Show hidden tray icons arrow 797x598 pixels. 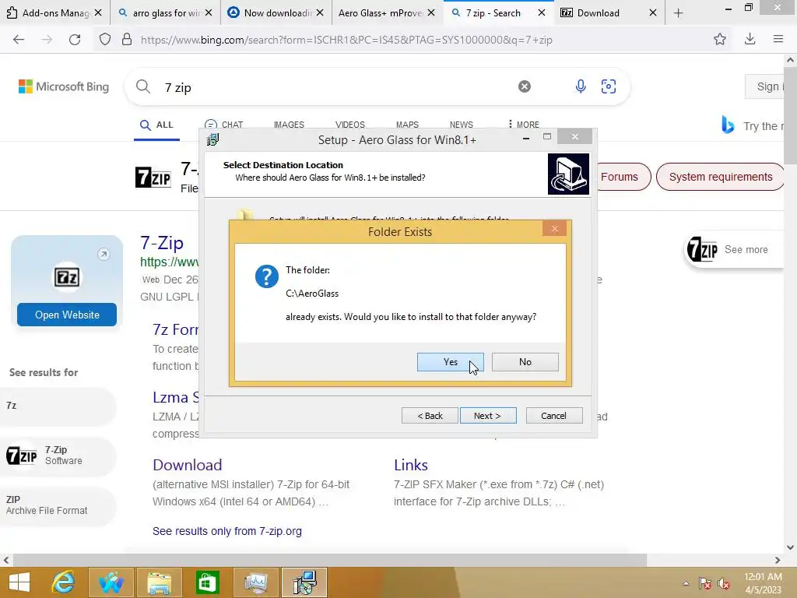(686, 583)
